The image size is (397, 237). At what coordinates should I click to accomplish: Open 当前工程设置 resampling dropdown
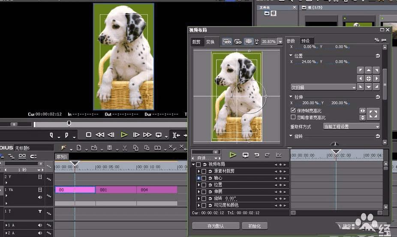tap(352, 127)
